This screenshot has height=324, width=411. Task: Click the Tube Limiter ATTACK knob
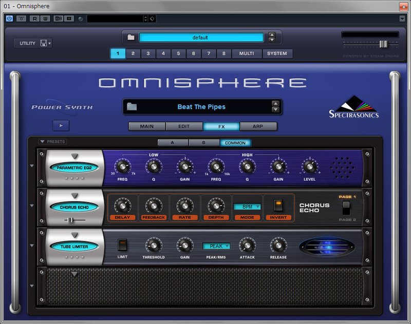247,245
